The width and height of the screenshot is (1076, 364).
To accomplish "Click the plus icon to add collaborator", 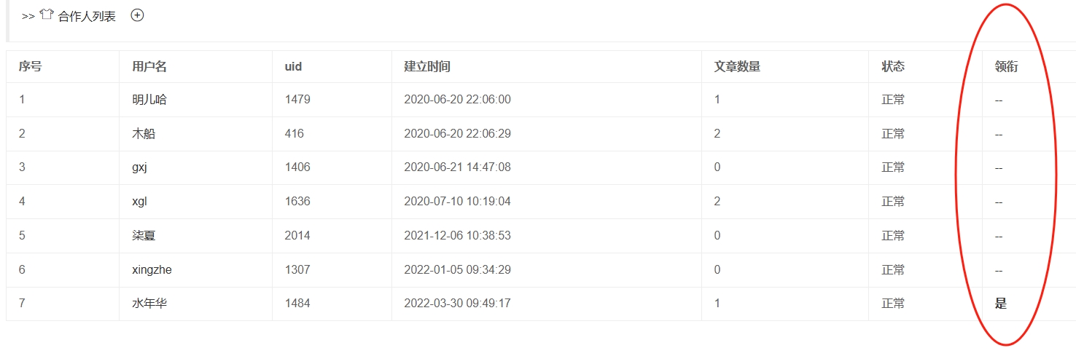I will [137, 15].
